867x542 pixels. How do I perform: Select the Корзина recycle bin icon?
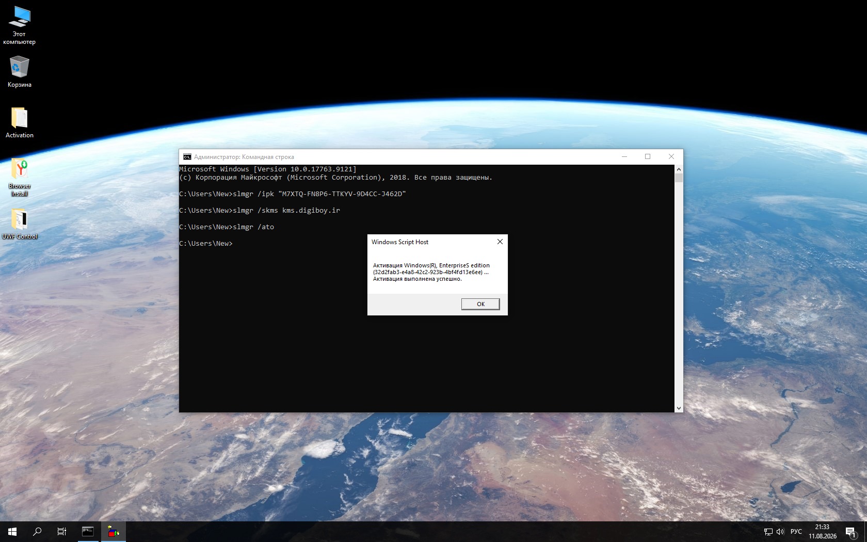click(x=20, y=72)
